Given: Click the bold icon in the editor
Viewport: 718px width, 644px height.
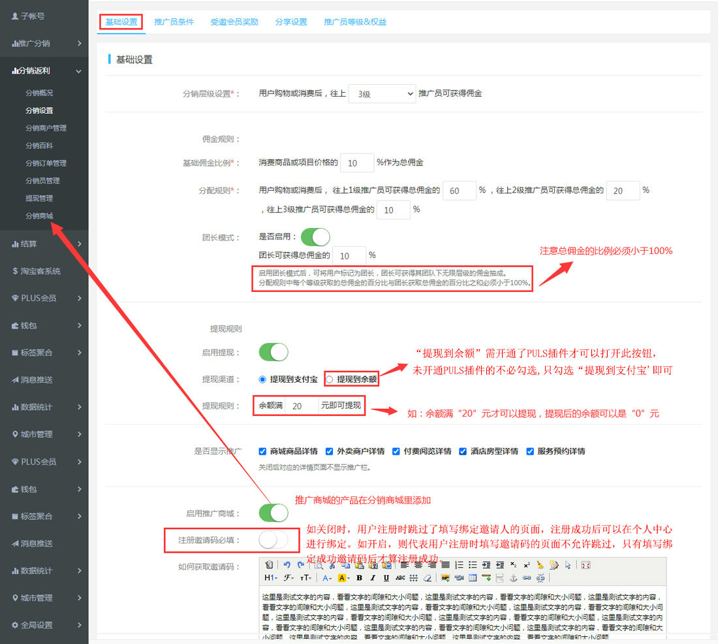Looking at the screenshot, I should tap(359, 578).
